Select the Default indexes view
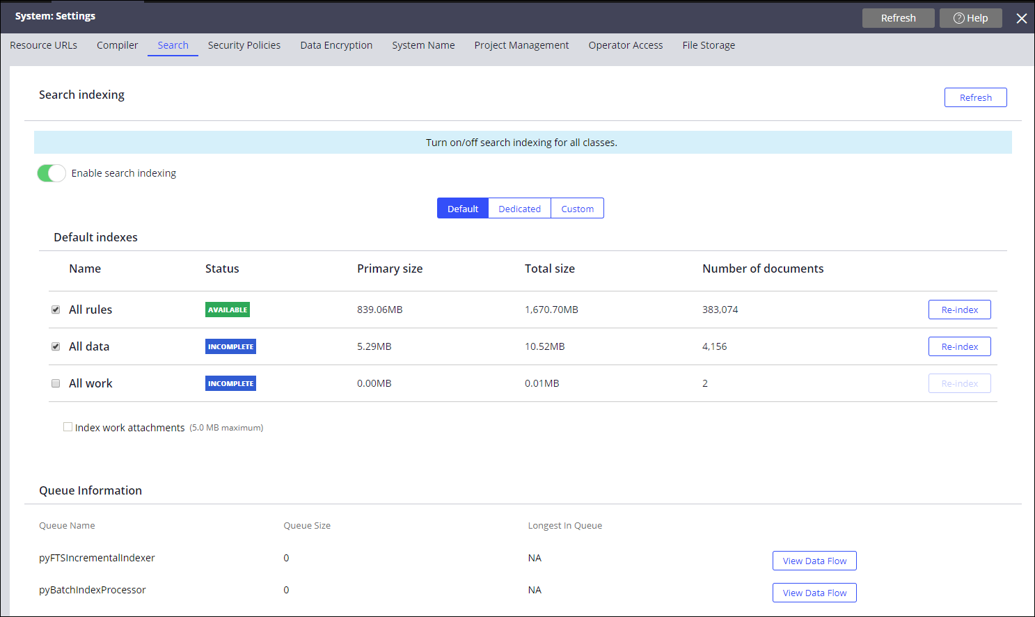 pos(462,209)
